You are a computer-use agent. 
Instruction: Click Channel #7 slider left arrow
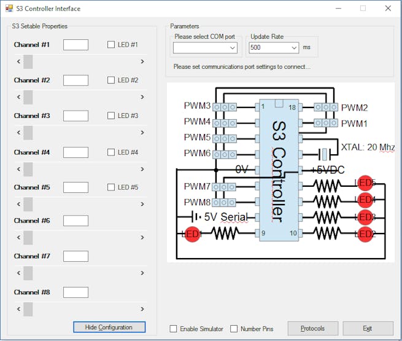(x=18, y=273)
